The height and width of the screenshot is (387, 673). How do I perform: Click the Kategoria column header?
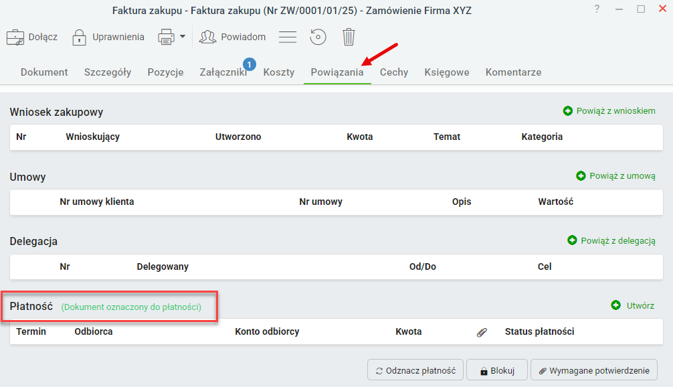[542, 137]
